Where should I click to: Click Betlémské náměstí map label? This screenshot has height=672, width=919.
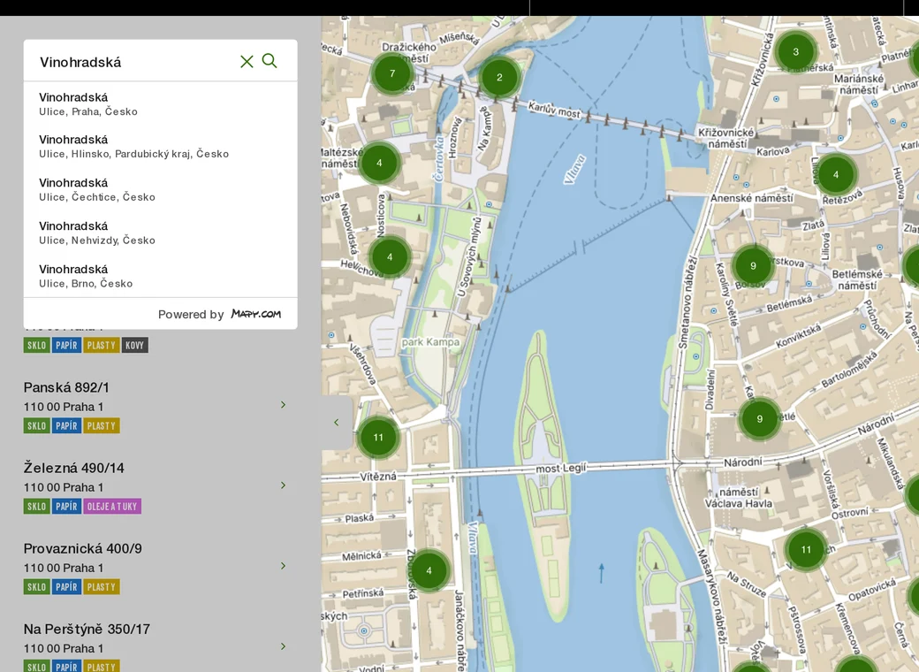coord(857,279)
